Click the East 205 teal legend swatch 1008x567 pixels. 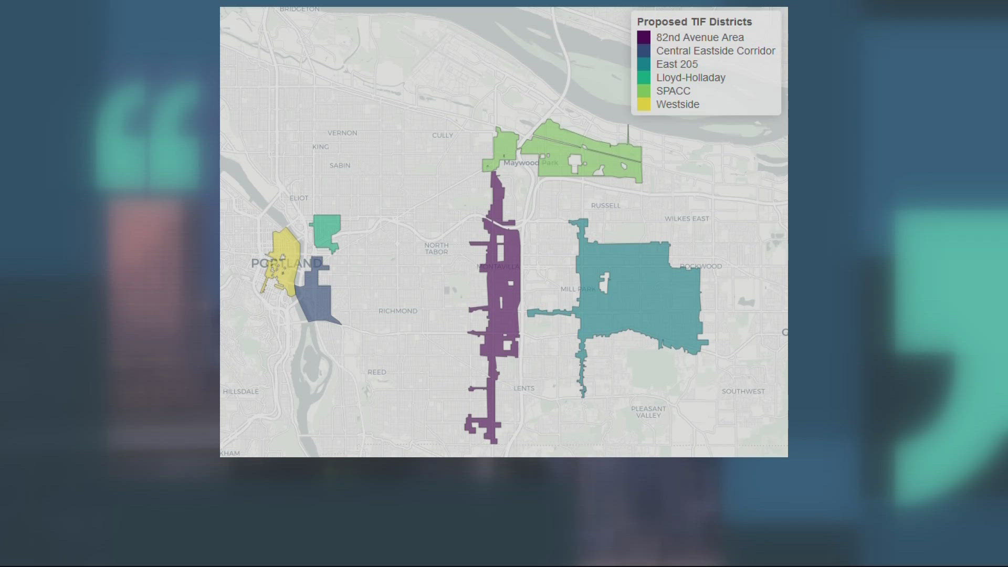[644, 64]
